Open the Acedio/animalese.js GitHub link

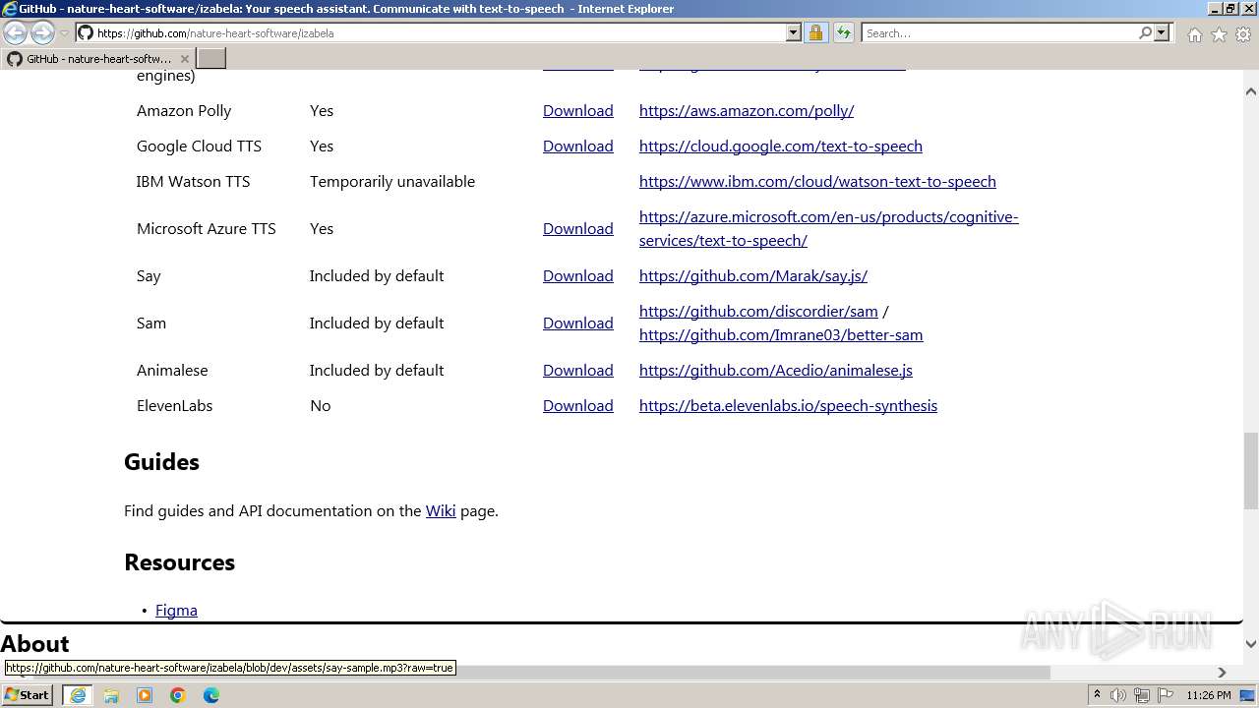click(776, 371)
